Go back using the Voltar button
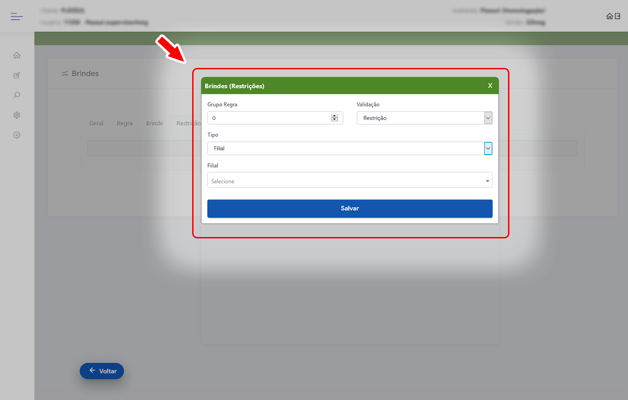Image resolution: width=628 pixels, height=400 pixels. pos(102,371)
